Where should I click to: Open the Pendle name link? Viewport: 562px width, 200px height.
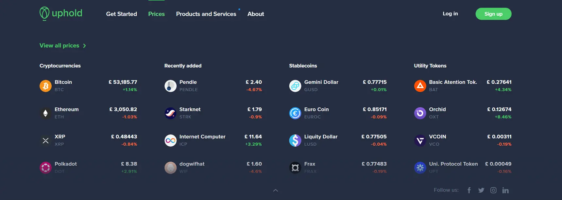click(x=188, y=82)
